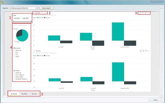Viewport: 165px width, 103px height.
Task: Open more options ellipsis on HI Amount chart
Action: pyautogui.click(x=149, y=51)
